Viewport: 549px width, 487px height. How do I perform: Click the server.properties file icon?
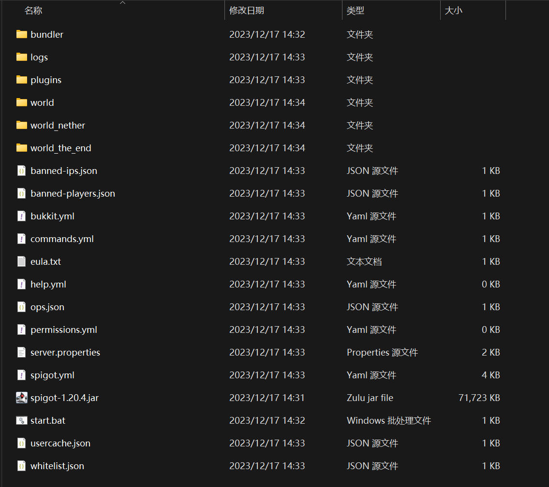click(x=22, y=352)
